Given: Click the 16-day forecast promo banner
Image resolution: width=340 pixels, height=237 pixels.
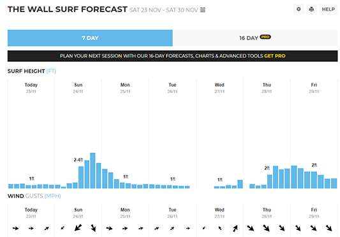Looking at the screenshot, I should tap(173, 56).
